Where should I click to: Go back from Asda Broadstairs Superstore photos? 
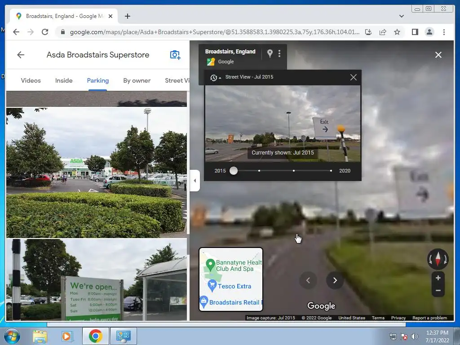[x=21, y=55]
